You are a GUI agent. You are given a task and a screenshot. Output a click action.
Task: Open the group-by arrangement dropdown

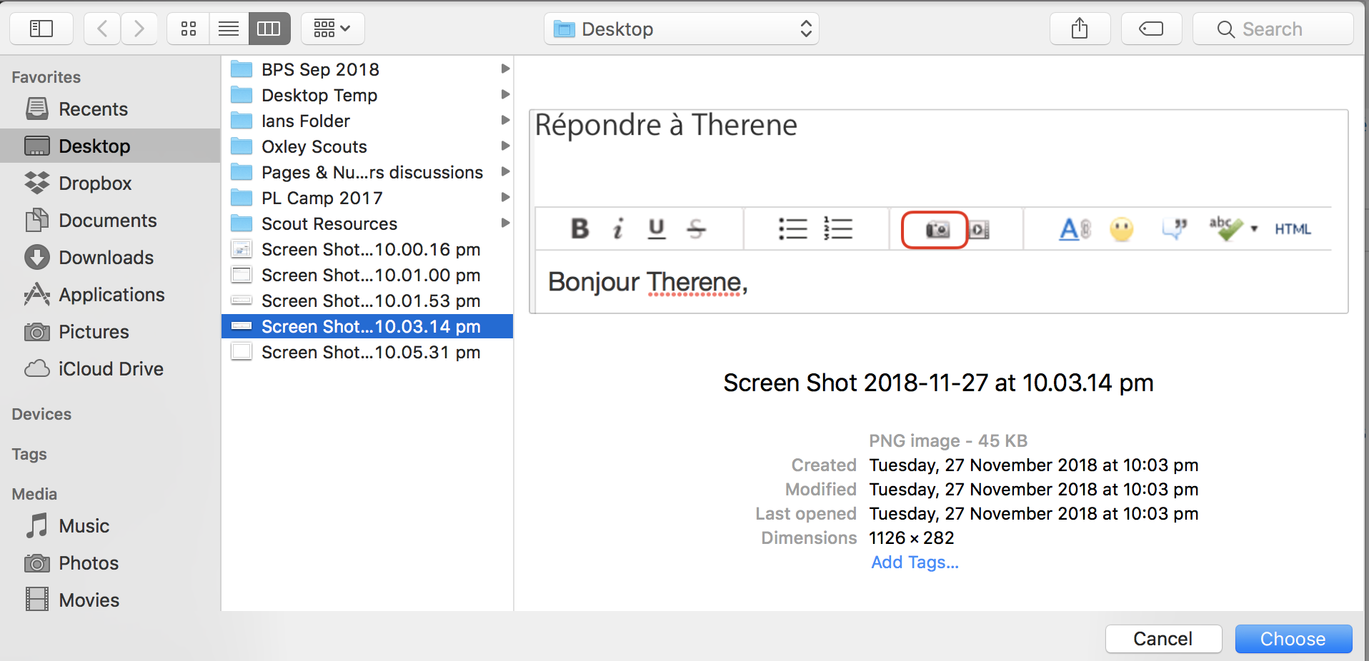tap(332, 29)
